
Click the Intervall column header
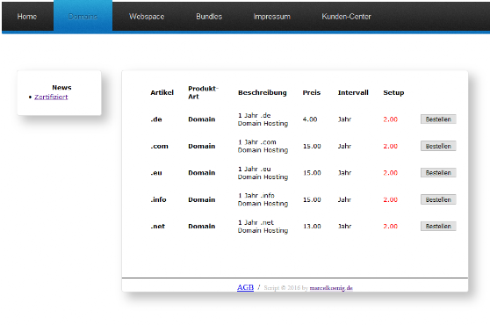point(353,92)
